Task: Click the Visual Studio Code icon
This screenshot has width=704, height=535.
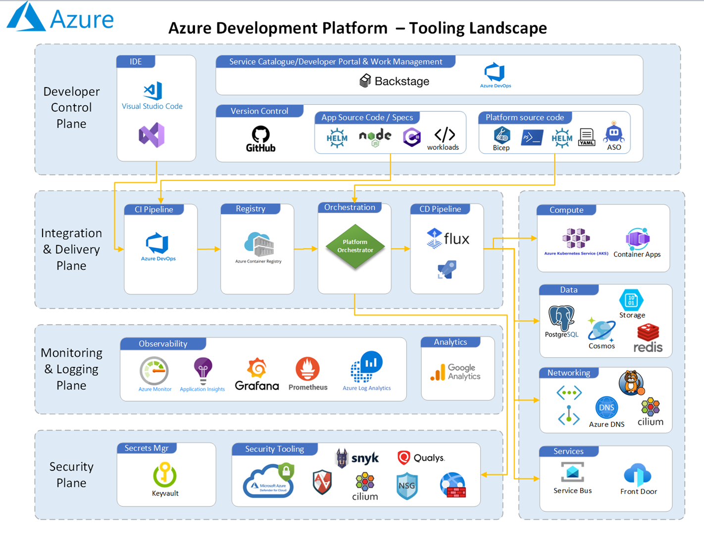Action: click(152, 90)
